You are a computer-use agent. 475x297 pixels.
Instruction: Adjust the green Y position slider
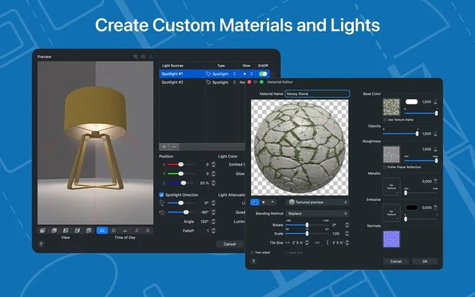click(180, 173)
